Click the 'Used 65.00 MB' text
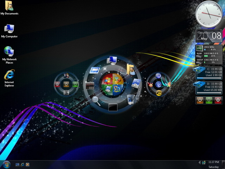 pos(213,90)
